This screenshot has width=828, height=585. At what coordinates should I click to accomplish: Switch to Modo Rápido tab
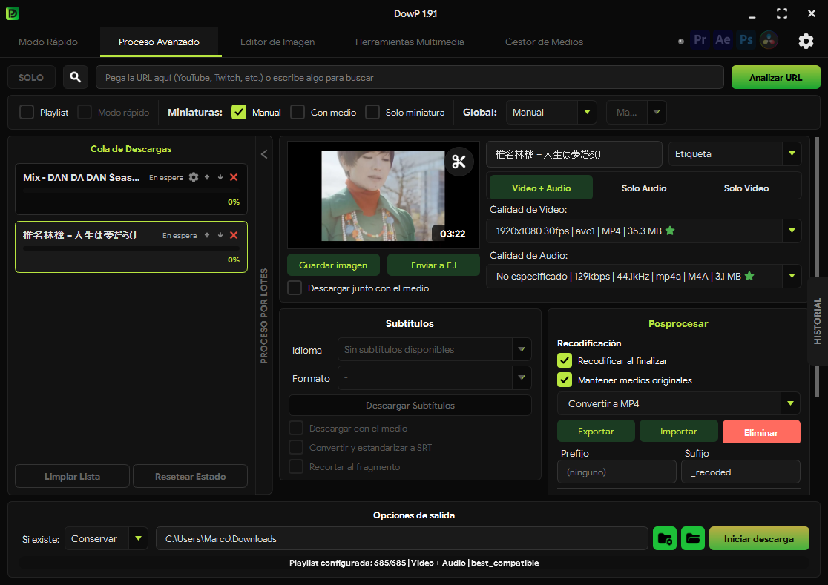(x=48, y=42)
